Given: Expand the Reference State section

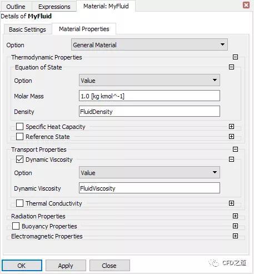Looking at the screenshot, I should pos(231,137).
